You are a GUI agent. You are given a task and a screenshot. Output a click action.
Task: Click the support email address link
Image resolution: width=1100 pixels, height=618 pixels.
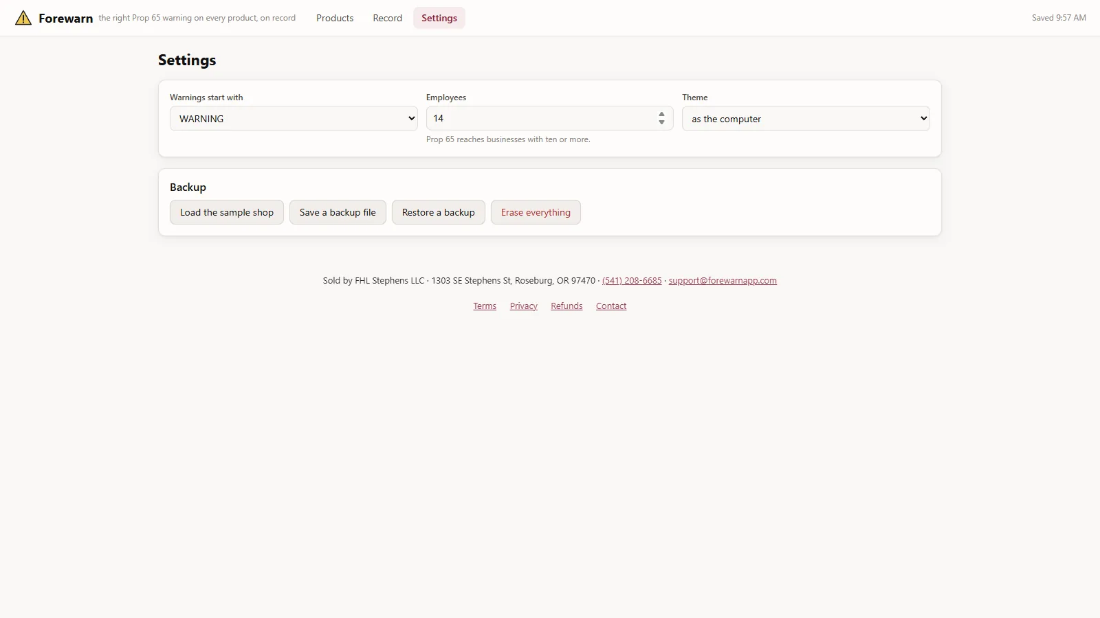click(723, 281)
